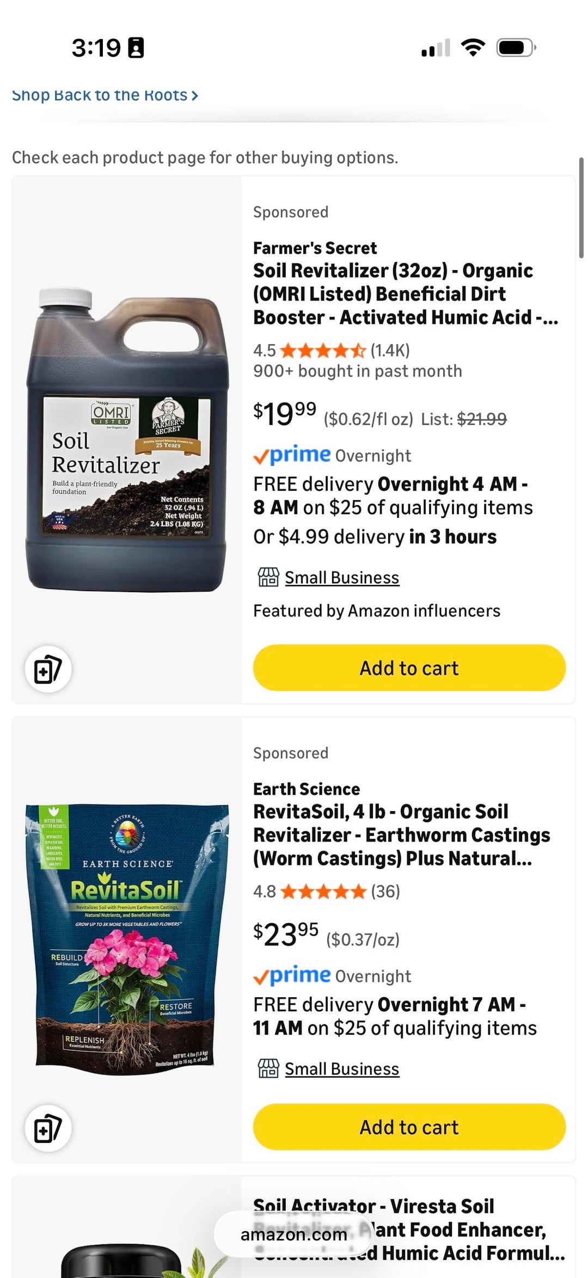588x1278 pixels.
Task: Tap the battery indicator in status bar
Action: click(516, 48)
